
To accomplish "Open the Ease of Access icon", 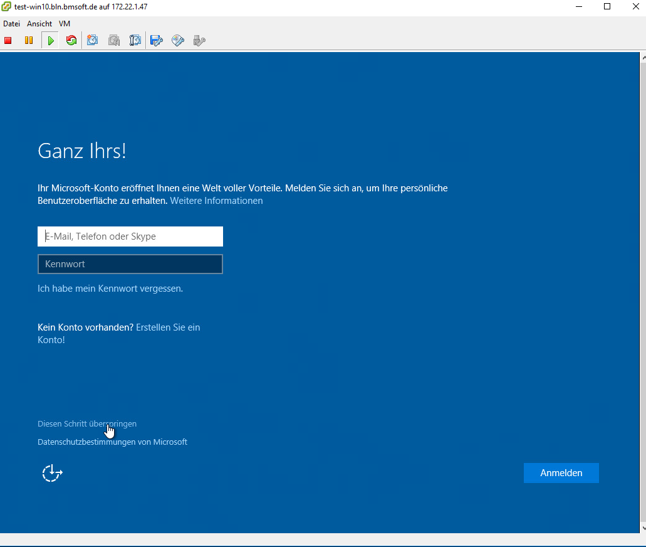I will (x=53, y=473).
